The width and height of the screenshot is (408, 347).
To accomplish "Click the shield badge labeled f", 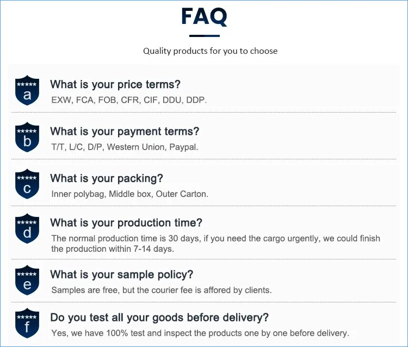I will click(27, 324).
